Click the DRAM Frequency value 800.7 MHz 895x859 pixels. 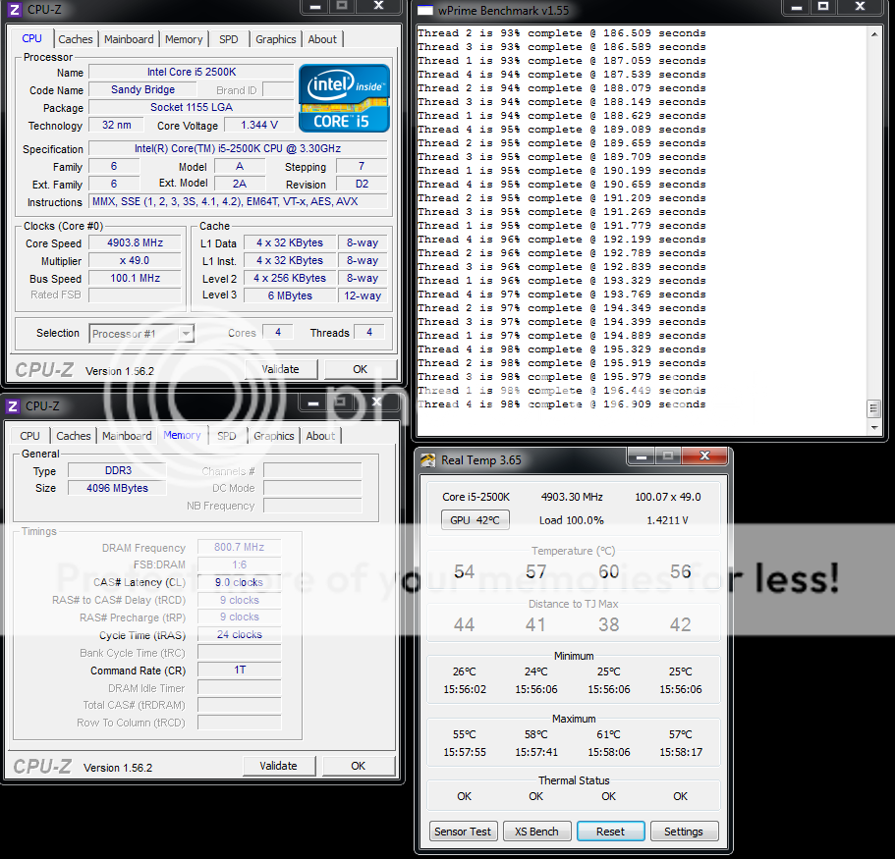239,547
